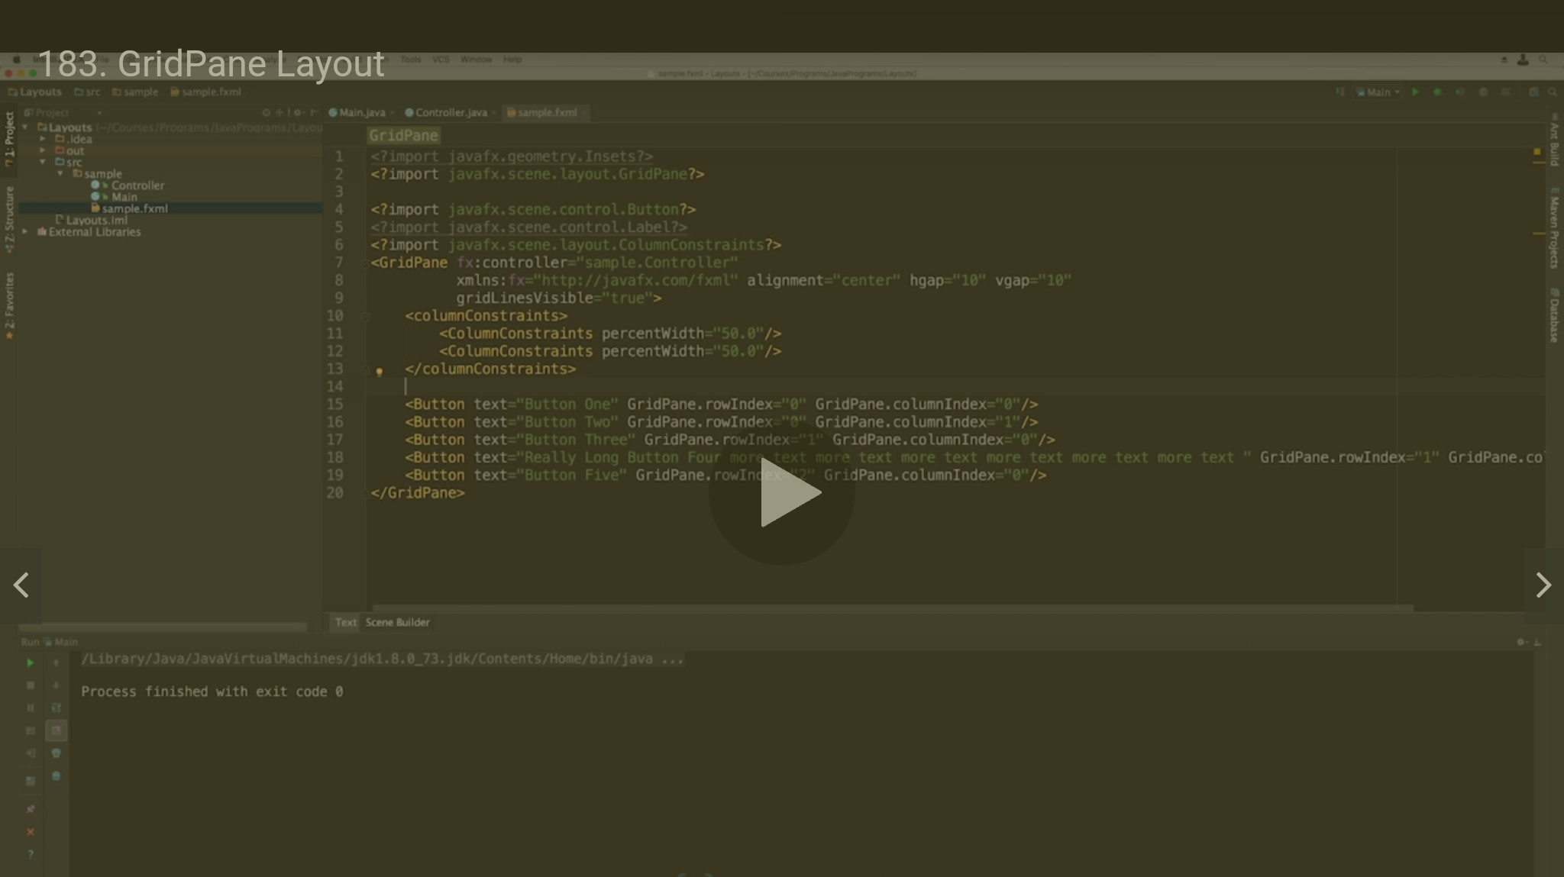This screenshot has width=1564, height=877.
Task: Go to the previous lecture arrow
Action: click(x=21, y=585)
